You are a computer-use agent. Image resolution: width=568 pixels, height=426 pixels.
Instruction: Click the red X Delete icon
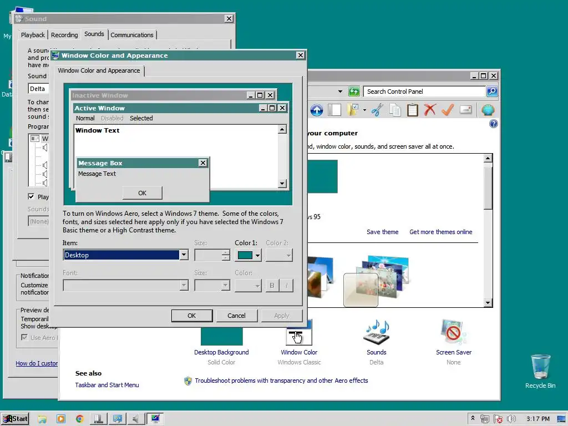pos(430,110)
